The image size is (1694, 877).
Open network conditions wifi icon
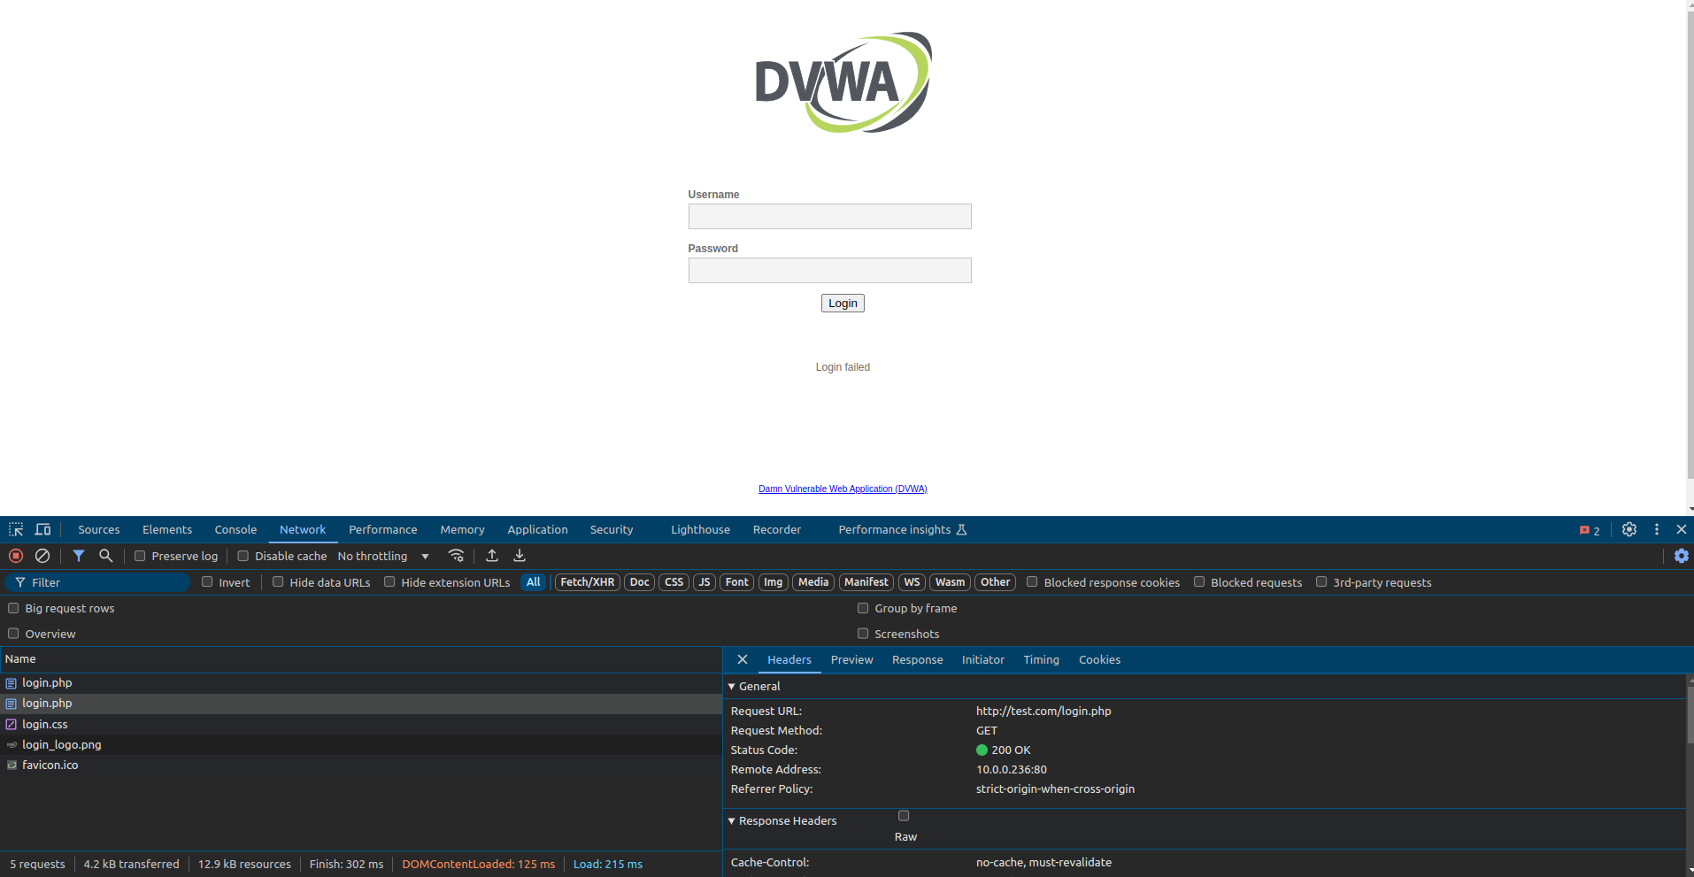point(456,556)
